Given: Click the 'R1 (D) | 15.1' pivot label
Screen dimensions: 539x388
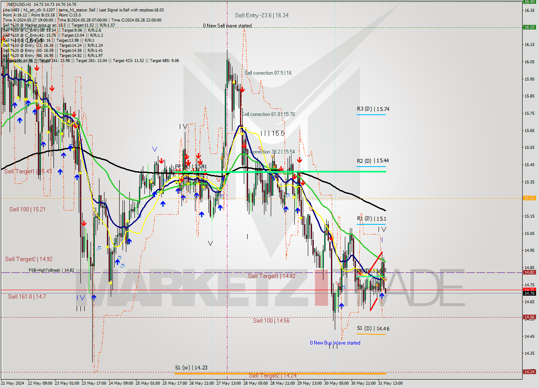Looking at the screenshot, I should tap(371, 218).
